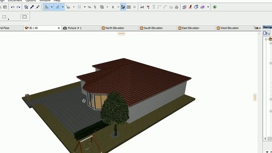Click the small grey bottle-shaped icon

pos(113,7)
